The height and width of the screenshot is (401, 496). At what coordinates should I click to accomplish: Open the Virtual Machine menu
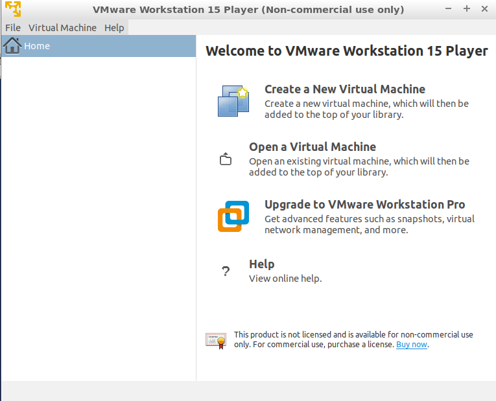[62, 28]
